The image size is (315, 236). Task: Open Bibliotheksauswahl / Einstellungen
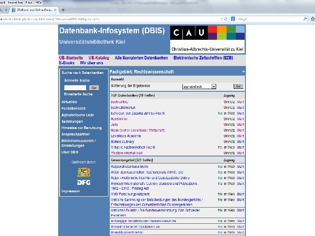point(79,143)
